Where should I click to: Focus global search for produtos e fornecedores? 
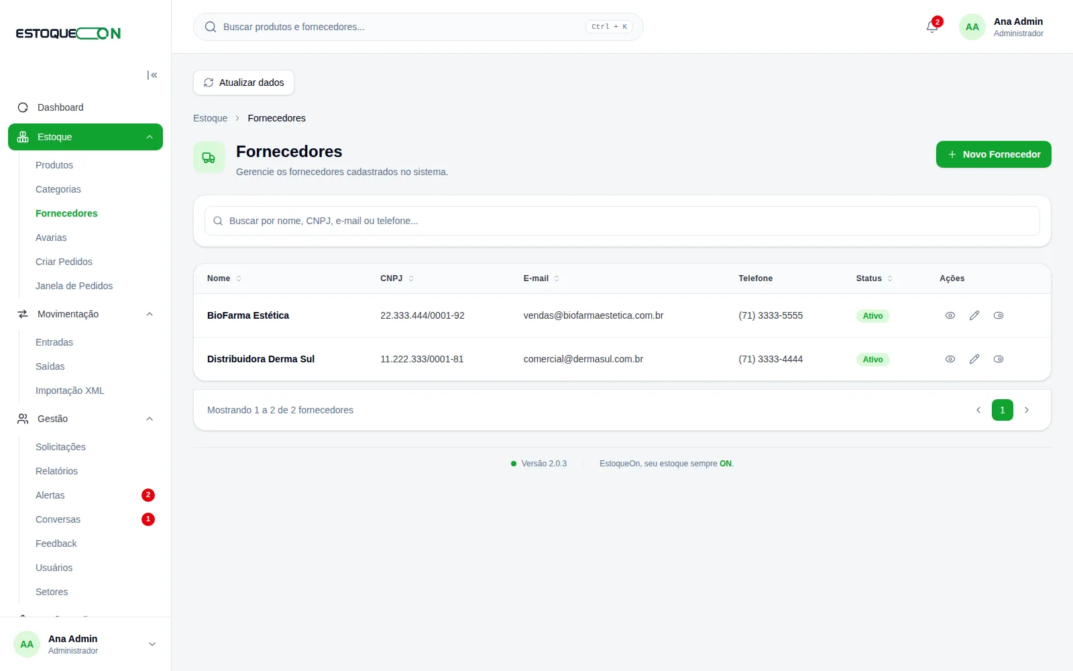(418, 27)
